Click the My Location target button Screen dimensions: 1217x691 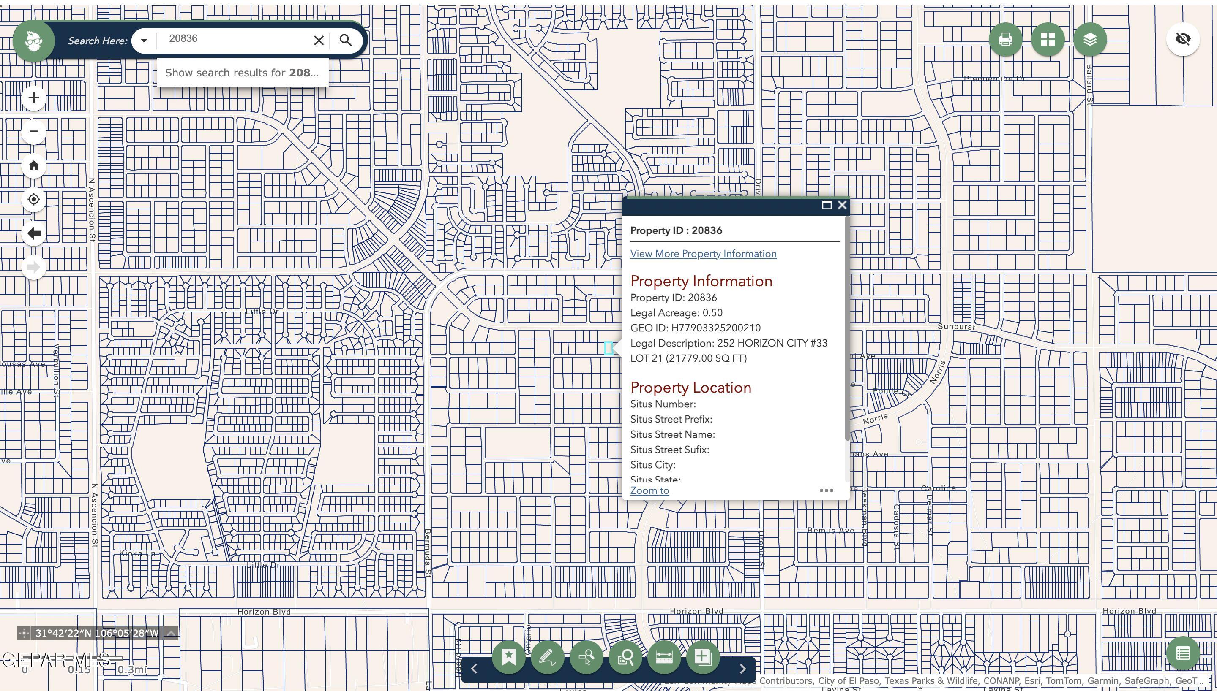tap(34, 199)
